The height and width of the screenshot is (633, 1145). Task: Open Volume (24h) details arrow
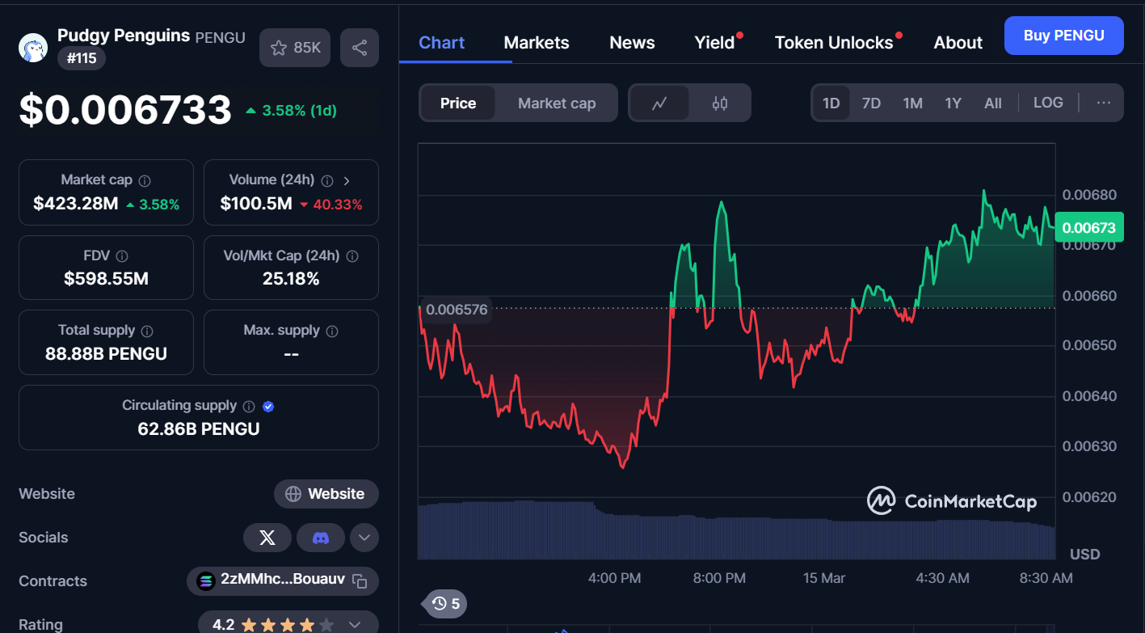(x=347, y=181)
